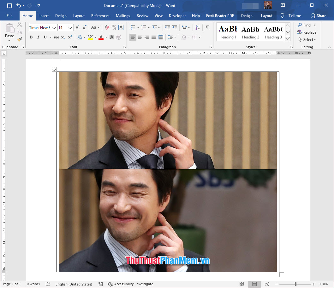Expand the font size dropdown
Image resolution: width=334 pixels, height=288 pixels.
tap(70, 28)
